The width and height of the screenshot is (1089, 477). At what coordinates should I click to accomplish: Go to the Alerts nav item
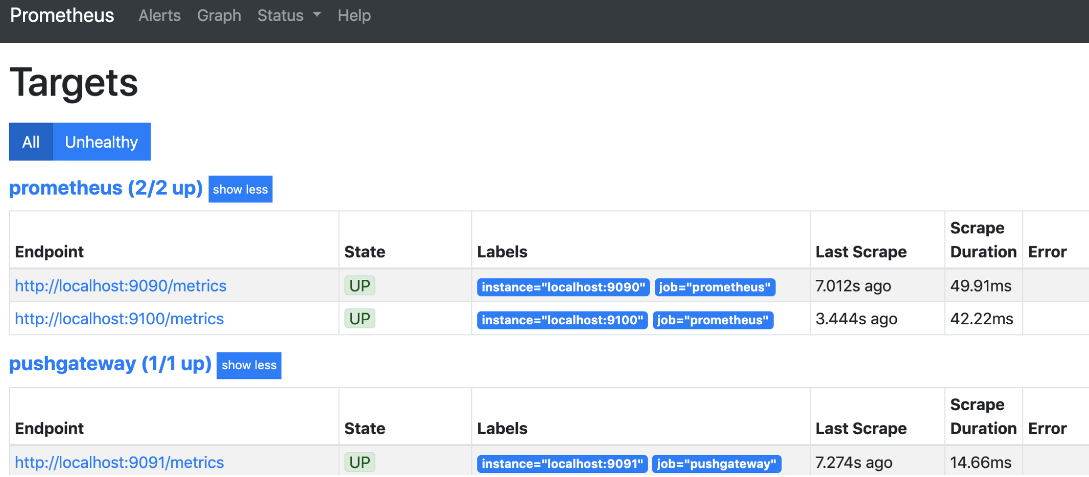pos(159,15)
